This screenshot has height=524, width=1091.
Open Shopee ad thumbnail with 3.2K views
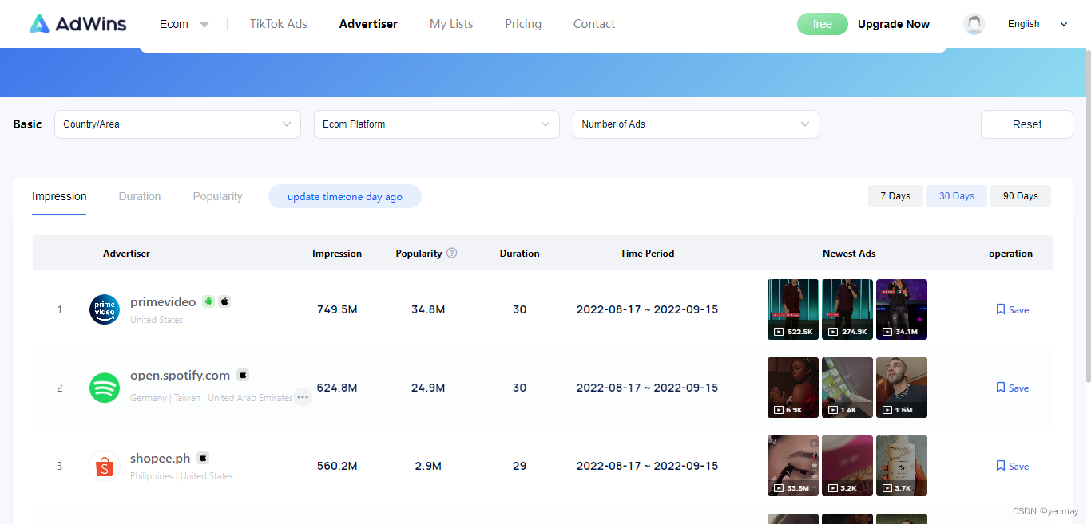847,466
